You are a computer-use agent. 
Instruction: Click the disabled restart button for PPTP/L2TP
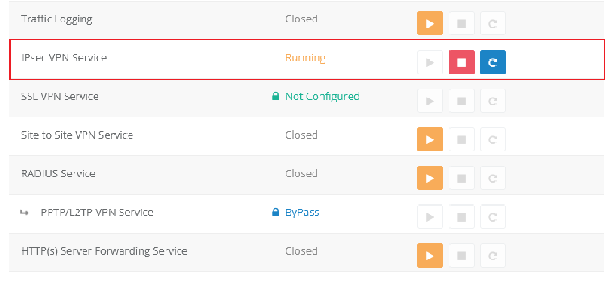(492, 217)
